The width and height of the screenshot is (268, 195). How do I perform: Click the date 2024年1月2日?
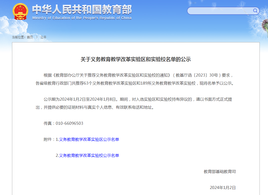pos(223,188)
